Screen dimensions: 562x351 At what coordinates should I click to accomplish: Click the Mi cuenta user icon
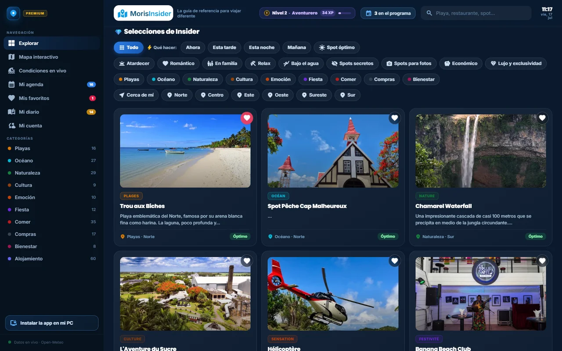click(12, 125)
